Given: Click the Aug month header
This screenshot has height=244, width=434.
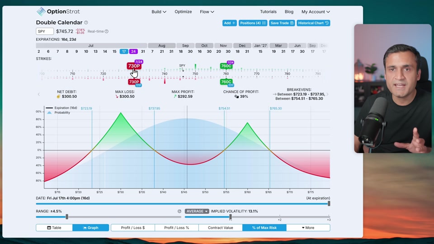Looking at the screenshot, I should point(162,46).
